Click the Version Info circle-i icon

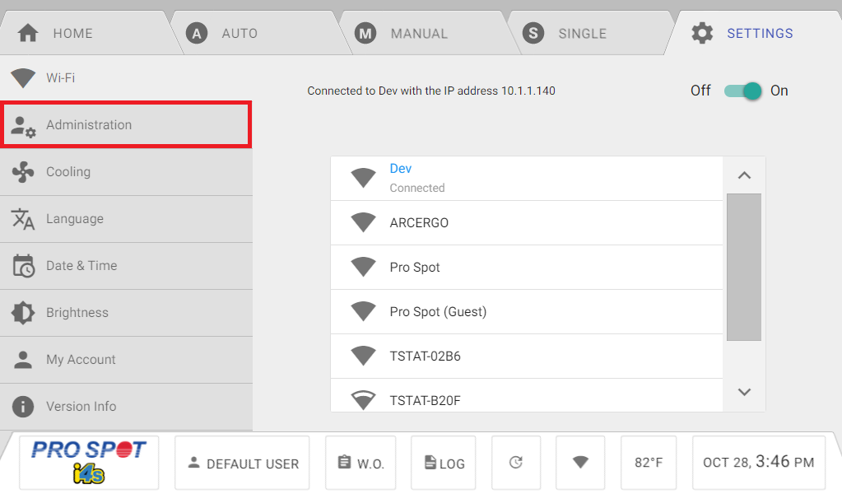[23, 407]
